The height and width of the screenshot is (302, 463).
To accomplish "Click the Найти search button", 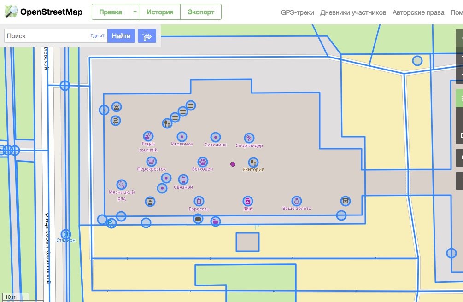I will 121,36.
